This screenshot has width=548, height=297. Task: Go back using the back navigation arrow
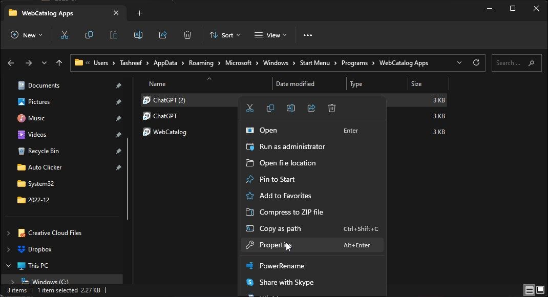[x=11, y=63]
